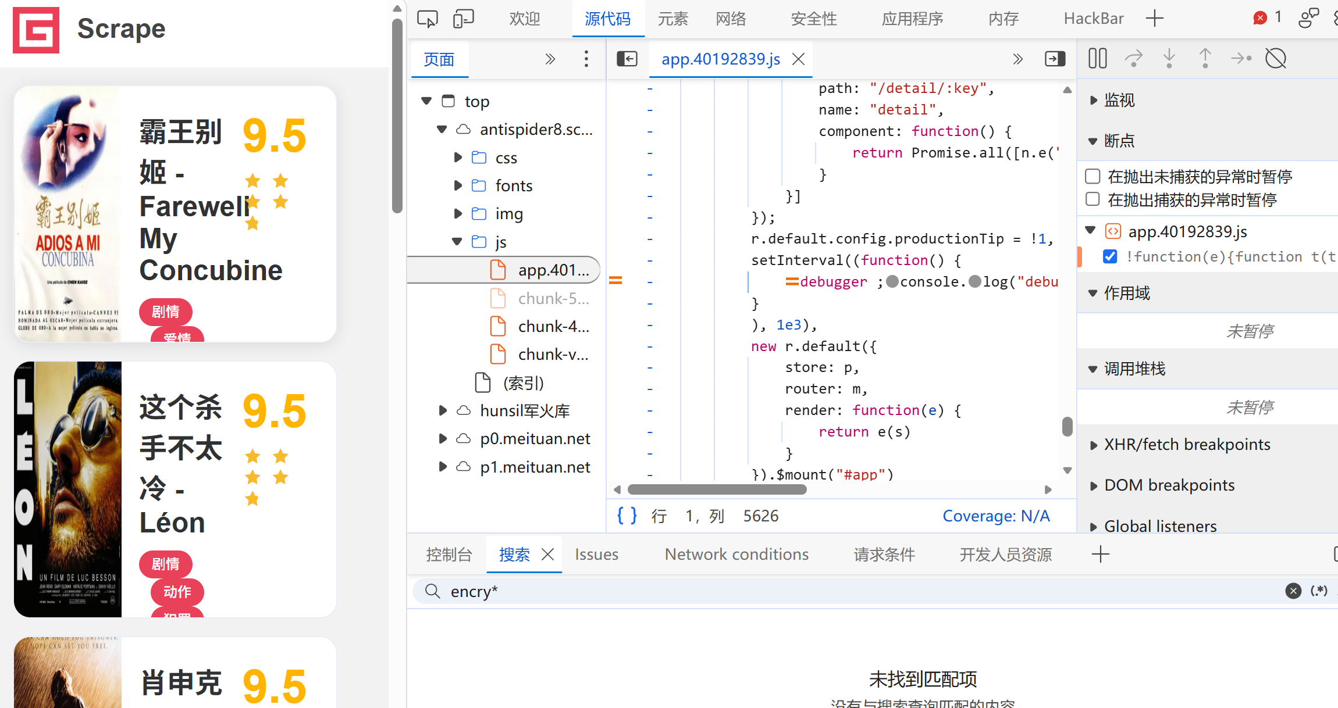Click the step into function icon

click(1169, 58)
